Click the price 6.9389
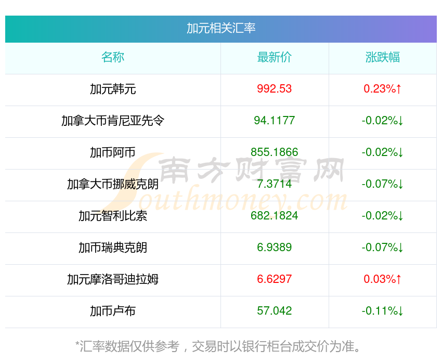 click(x=274, y=248)
